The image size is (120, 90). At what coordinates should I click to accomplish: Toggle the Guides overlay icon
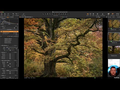(93, 14)
